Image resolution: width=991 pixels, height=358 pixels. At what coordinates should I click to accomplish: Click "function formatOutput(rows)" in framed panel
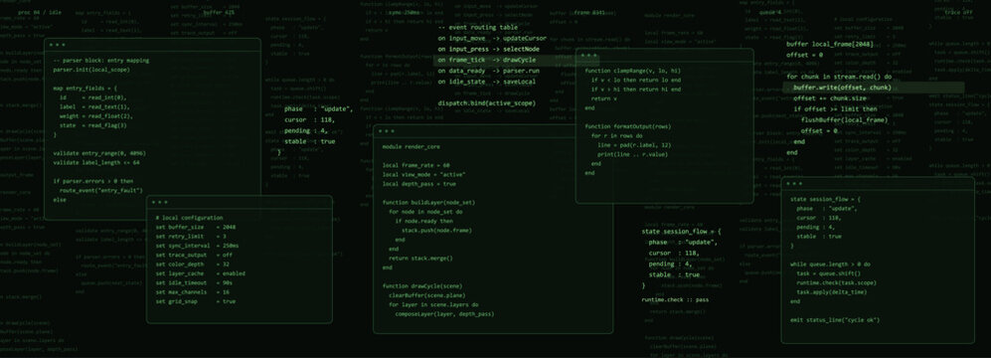click(628, 126)
